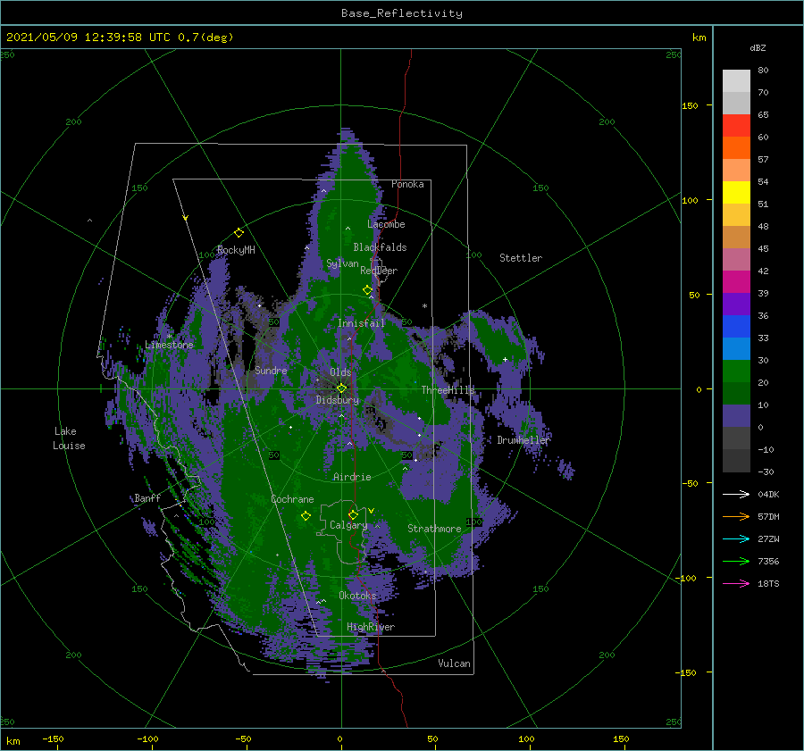This screenshot has width=804, height=751.
Task: Click the Limestone label
Action: 169,345
